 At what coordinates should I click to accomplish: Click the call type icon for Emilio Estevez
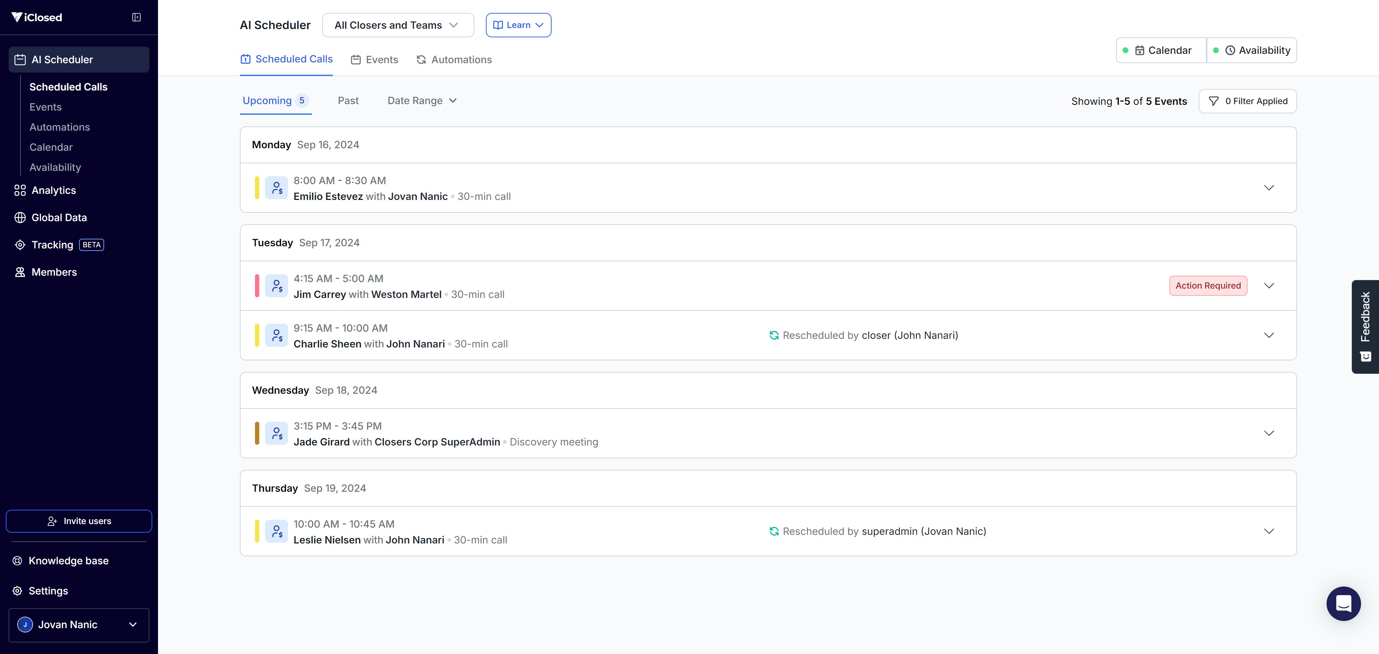coord(276,188)
